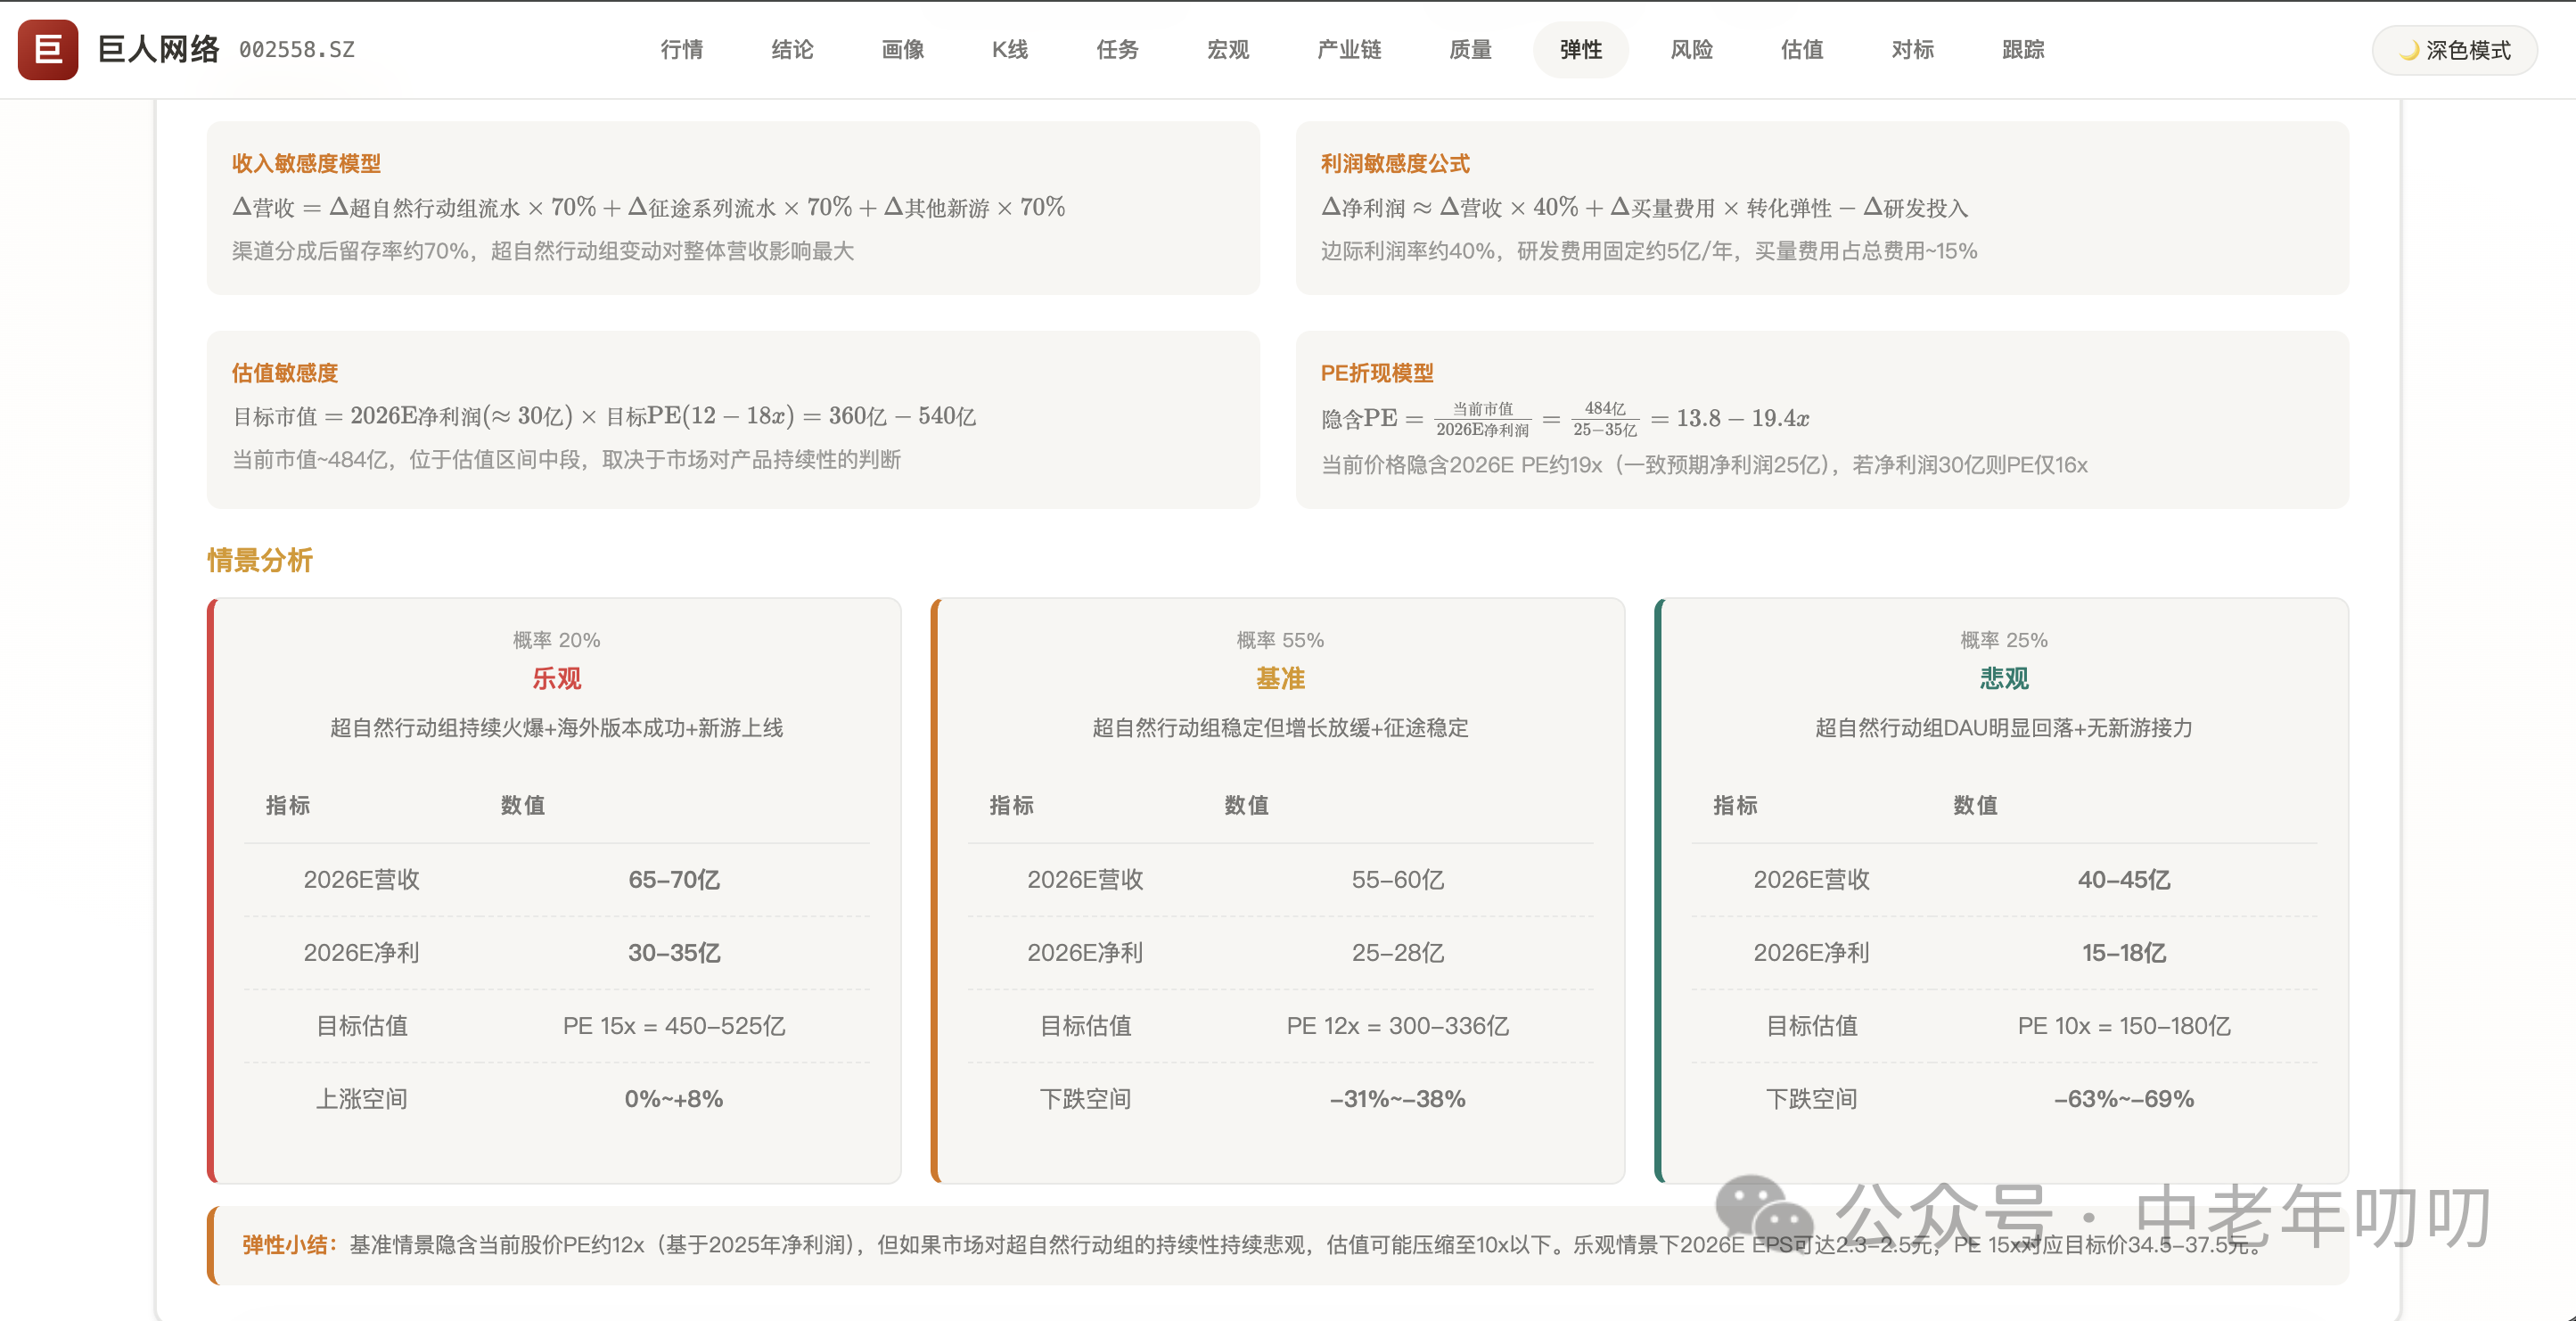
Task: Click the red 巨人网络 logo icon
Action: pyautogui.click(x=48, y=49)
